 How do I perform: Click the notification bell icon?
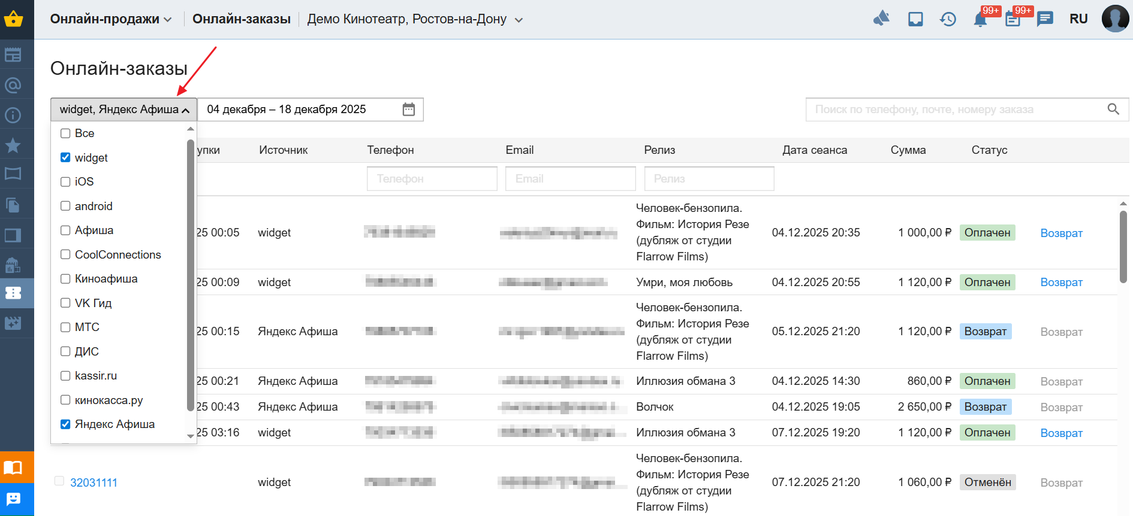(x=980, y=20)
